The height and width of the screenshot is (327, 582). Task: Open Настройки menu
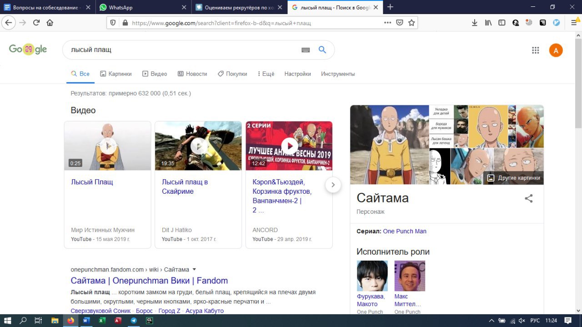[298, 74]
